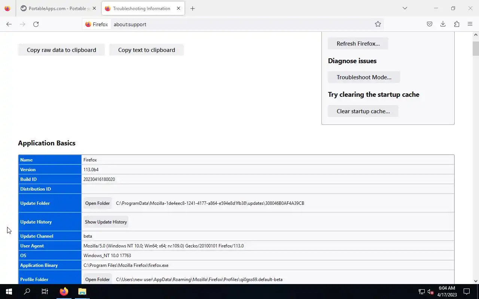
Task: Open the network status tray icon
Action: coord(422,292)
